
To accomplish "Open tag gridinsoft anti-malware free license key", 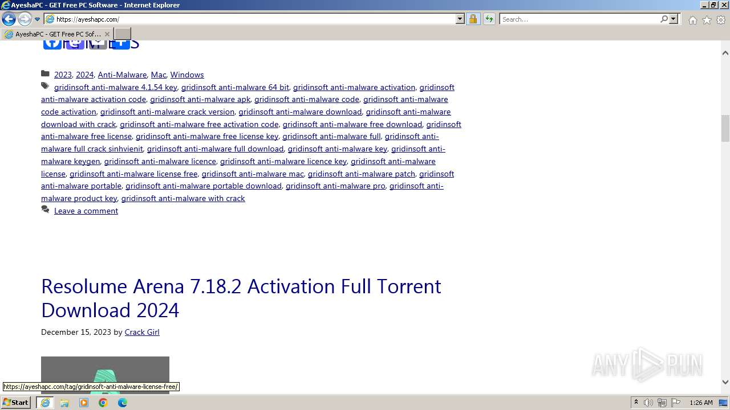I will pyautogui.click(x=207, y=136).
